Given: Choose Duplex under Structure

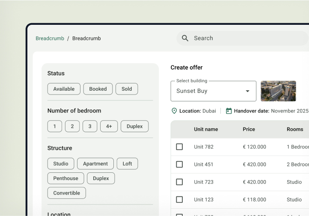Looking at the screenshot, I should (101, 178).
